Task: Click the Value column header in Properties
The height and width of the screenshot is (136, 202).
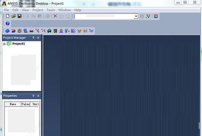Action: pos(25,104)
